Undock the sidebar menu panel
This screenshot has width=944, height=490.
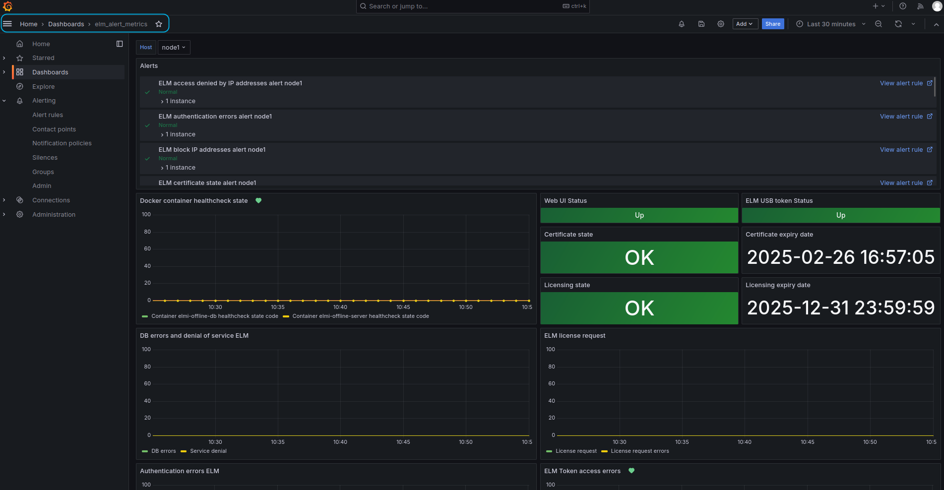[x=120, y=44]
